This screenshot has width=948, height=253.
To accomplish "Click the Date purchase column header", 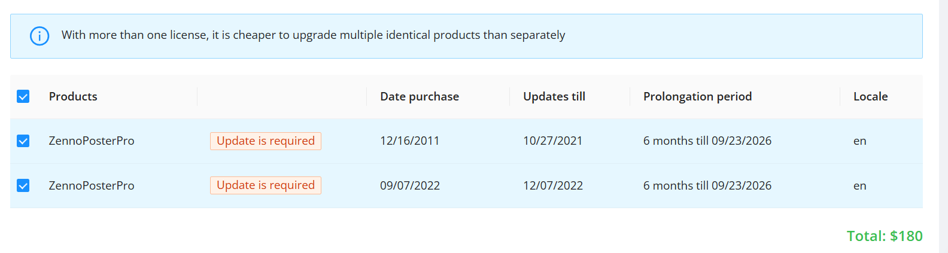I will 420,96.
